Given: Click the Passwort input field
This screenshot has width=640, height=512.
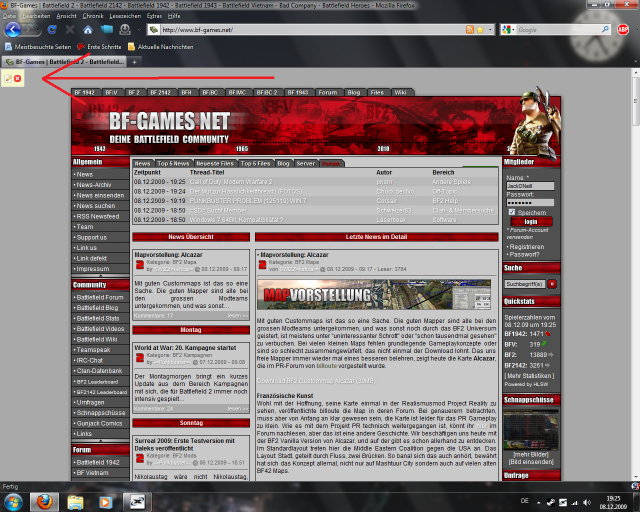Looking at the screenshot, I should [x=530, y=202].
